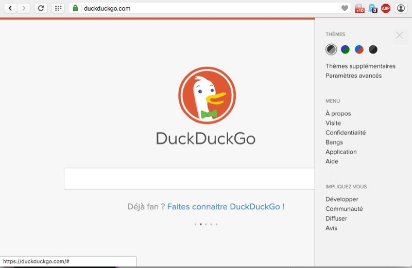Click the Faites connaitre DuckDuckGo link

click(x=226, y=207)
